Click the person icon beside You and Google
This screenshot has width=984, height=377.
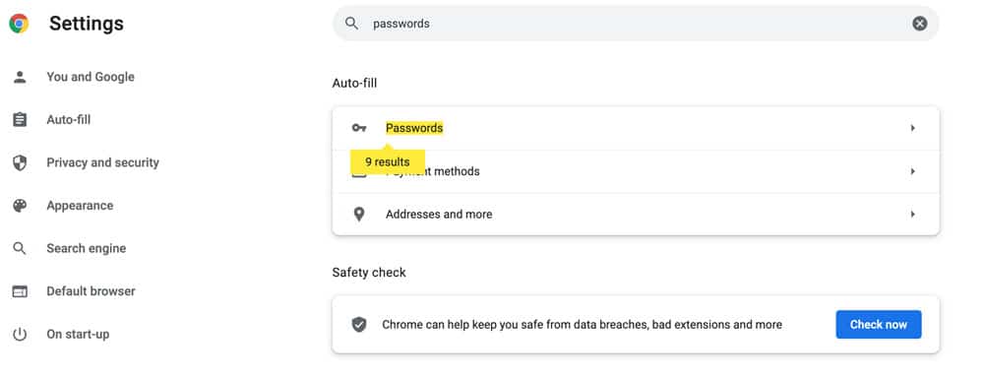click(20, 77)
